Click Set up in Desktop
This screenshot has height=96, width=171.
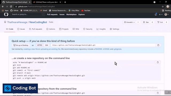click(x=21, y=45)
